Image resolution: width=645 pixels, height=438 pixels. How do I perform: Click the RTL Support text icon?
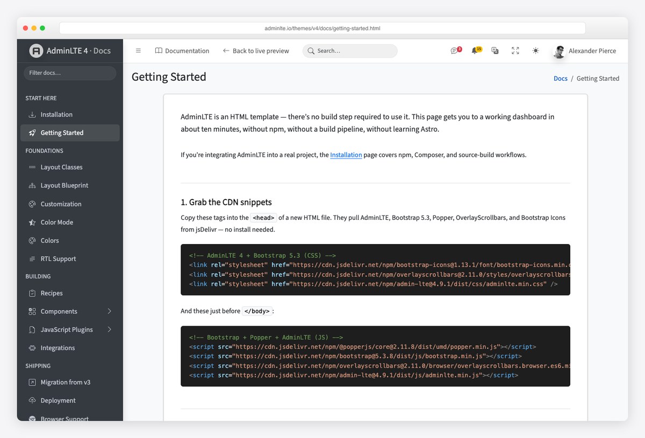pos(32,259)
